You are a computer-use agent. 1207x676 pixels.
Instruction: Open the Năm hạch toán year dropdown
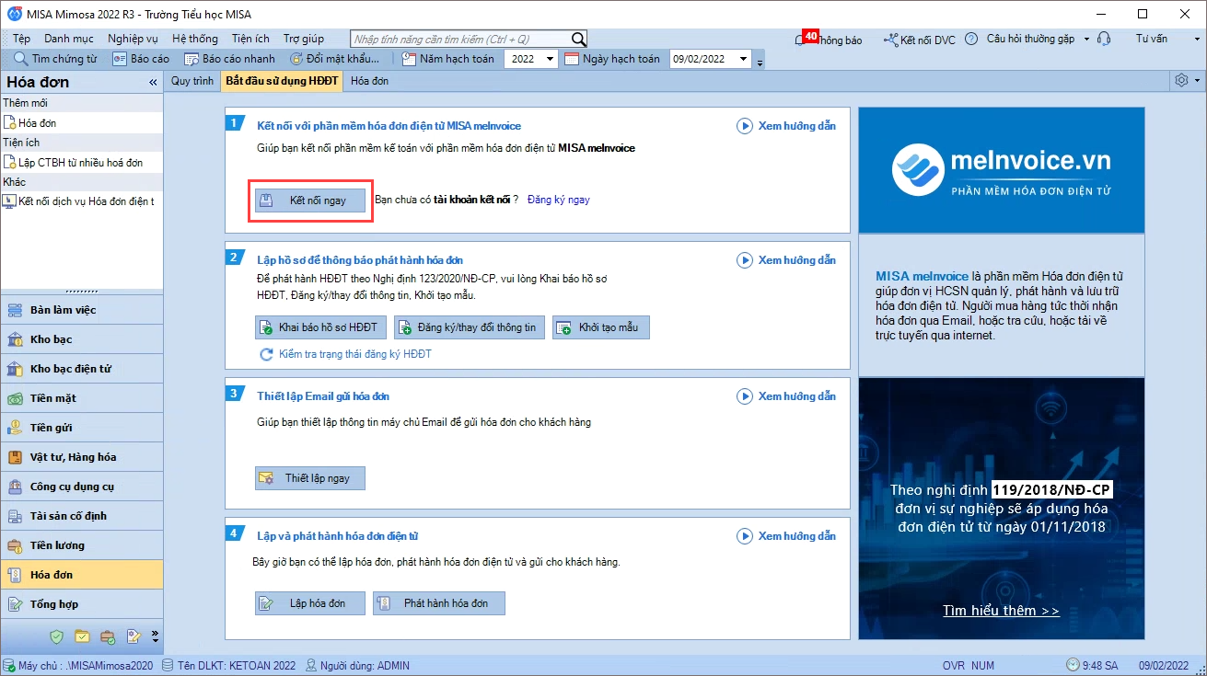tap(550, 59)
